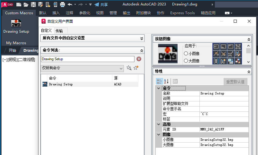Collapse the 命令列表 pane chevron
Viewport: 258px width, 155px height.
[x=142, y=51]
